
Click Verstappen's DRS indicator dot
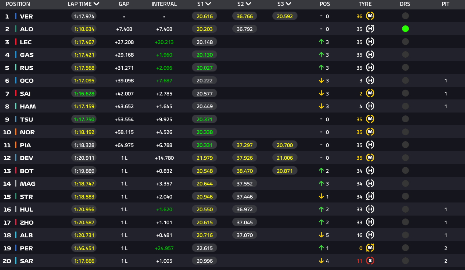[x=405, y=16]
